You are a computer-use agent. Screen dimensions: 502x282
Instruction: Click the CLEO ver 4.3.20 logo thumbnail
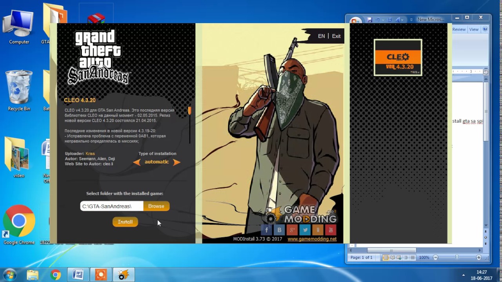398,57
